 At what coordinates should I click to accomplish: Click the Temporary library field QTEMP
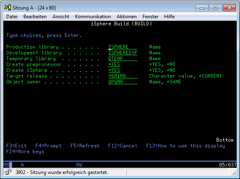123,59
